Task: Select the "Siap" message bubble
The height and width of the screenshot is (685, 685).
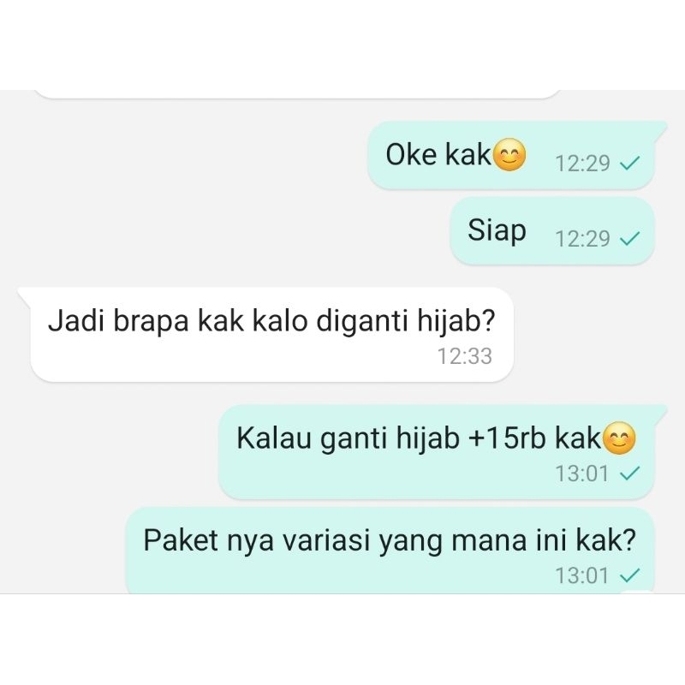Action: (x=552, y=230)
